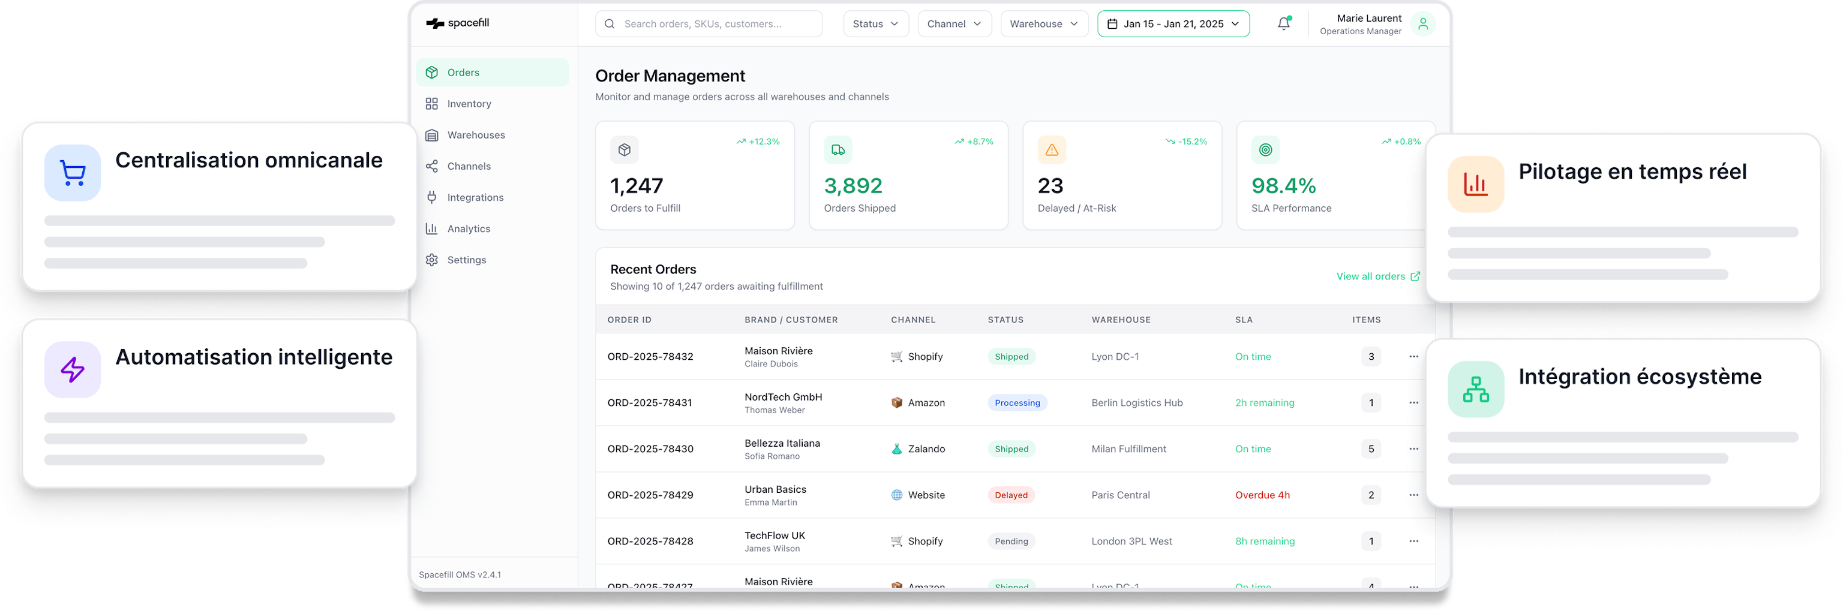Click the bar chart icon on Pilotage en temps réel

click(1475, 184)
